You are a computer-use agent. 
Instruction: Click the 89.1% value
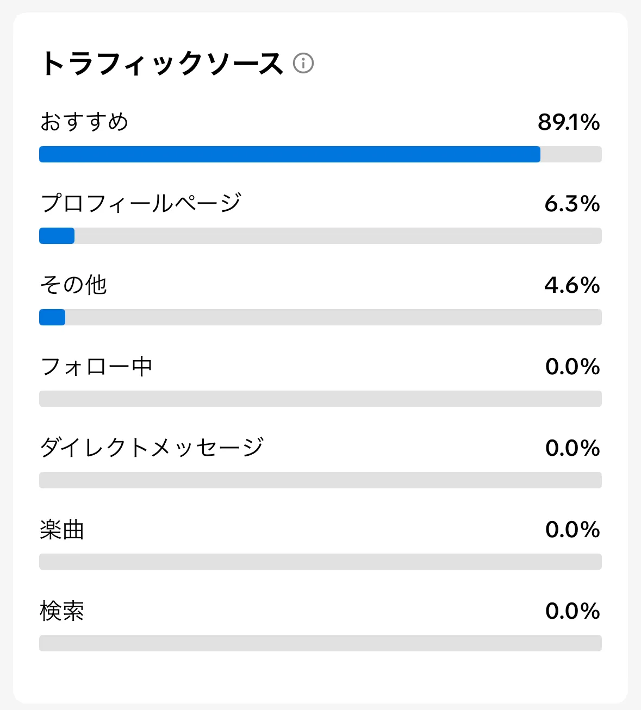569,122
